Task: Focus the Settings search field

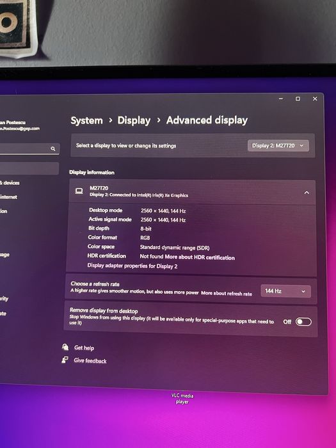Action: (29, 149)
